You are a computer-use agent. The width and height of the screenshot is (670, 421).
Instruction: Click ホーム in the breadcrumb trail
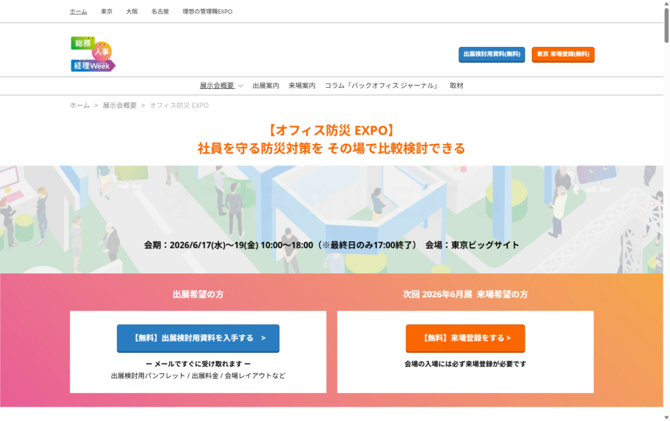pos(80,105)
